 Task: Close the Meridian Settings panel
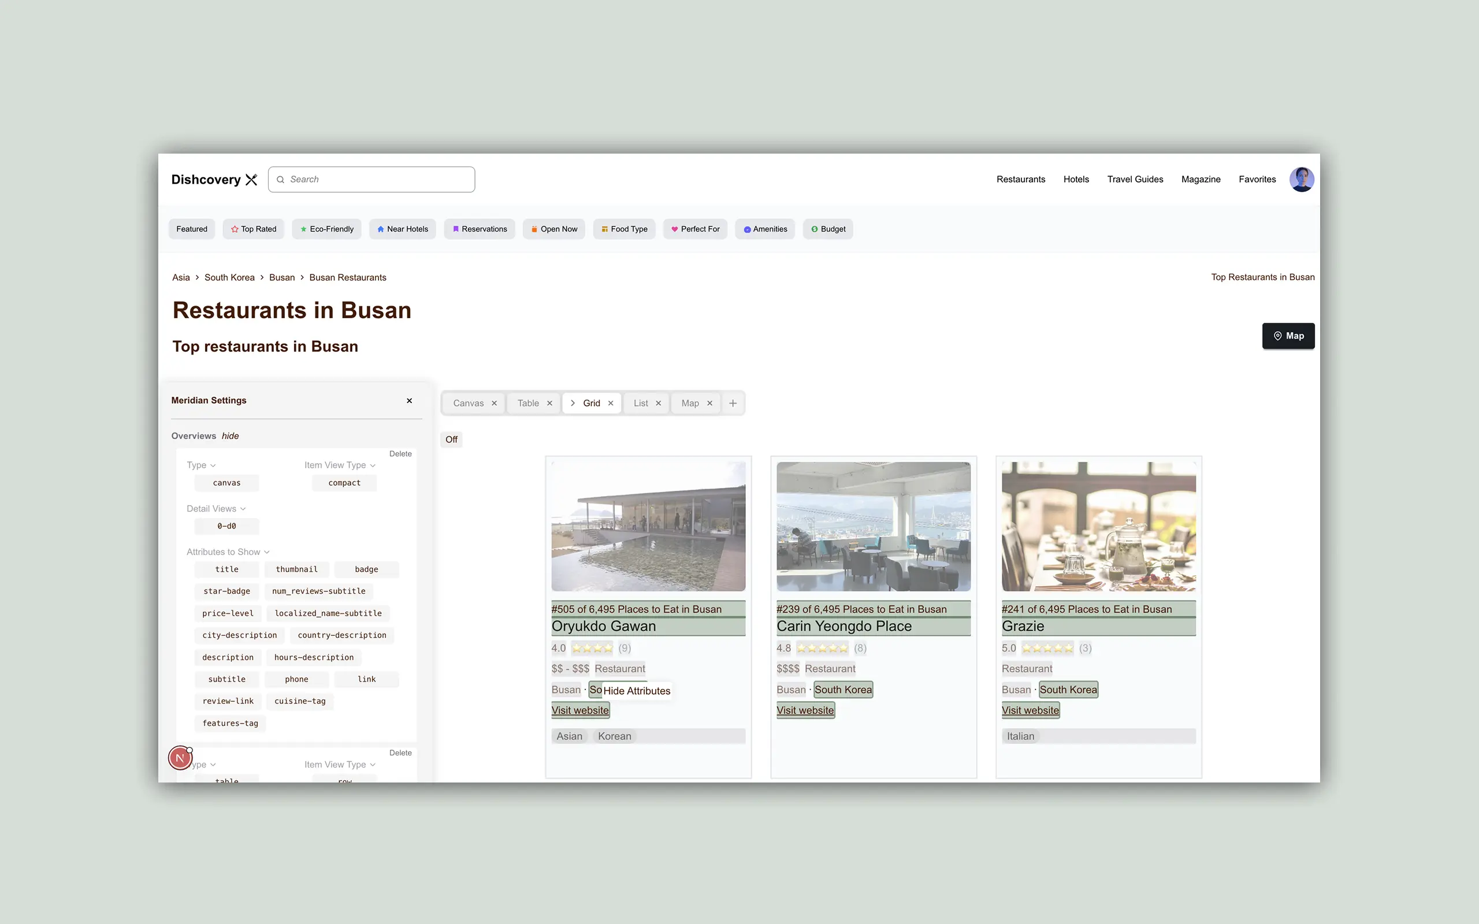coord(410,401)
